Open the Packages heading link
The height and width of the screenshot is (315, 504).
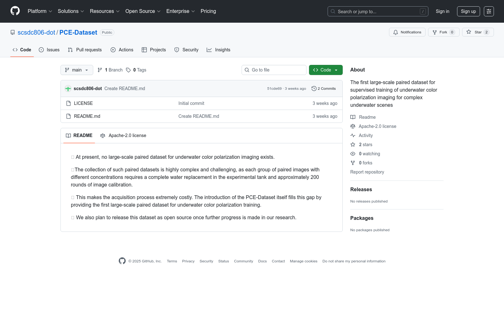point(362,218)
